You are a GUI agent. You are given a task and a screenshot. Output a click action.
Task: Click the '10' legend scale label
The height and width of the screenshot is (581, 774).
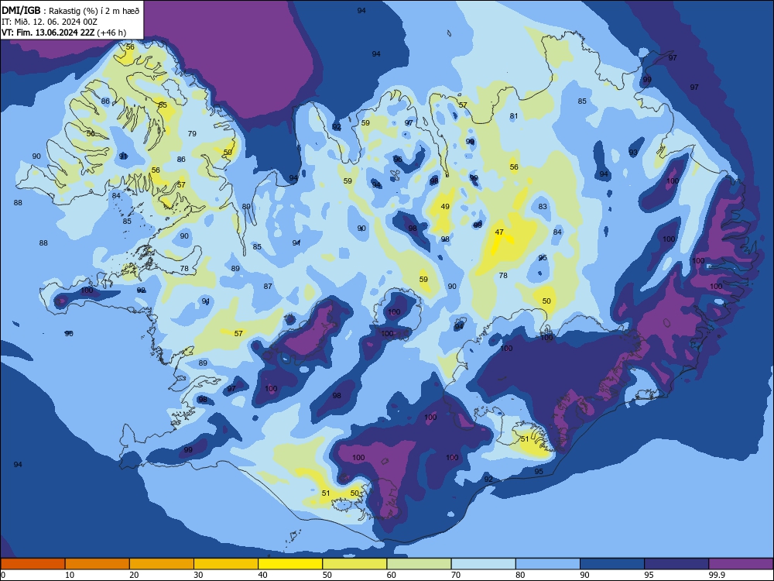point(70,575)
